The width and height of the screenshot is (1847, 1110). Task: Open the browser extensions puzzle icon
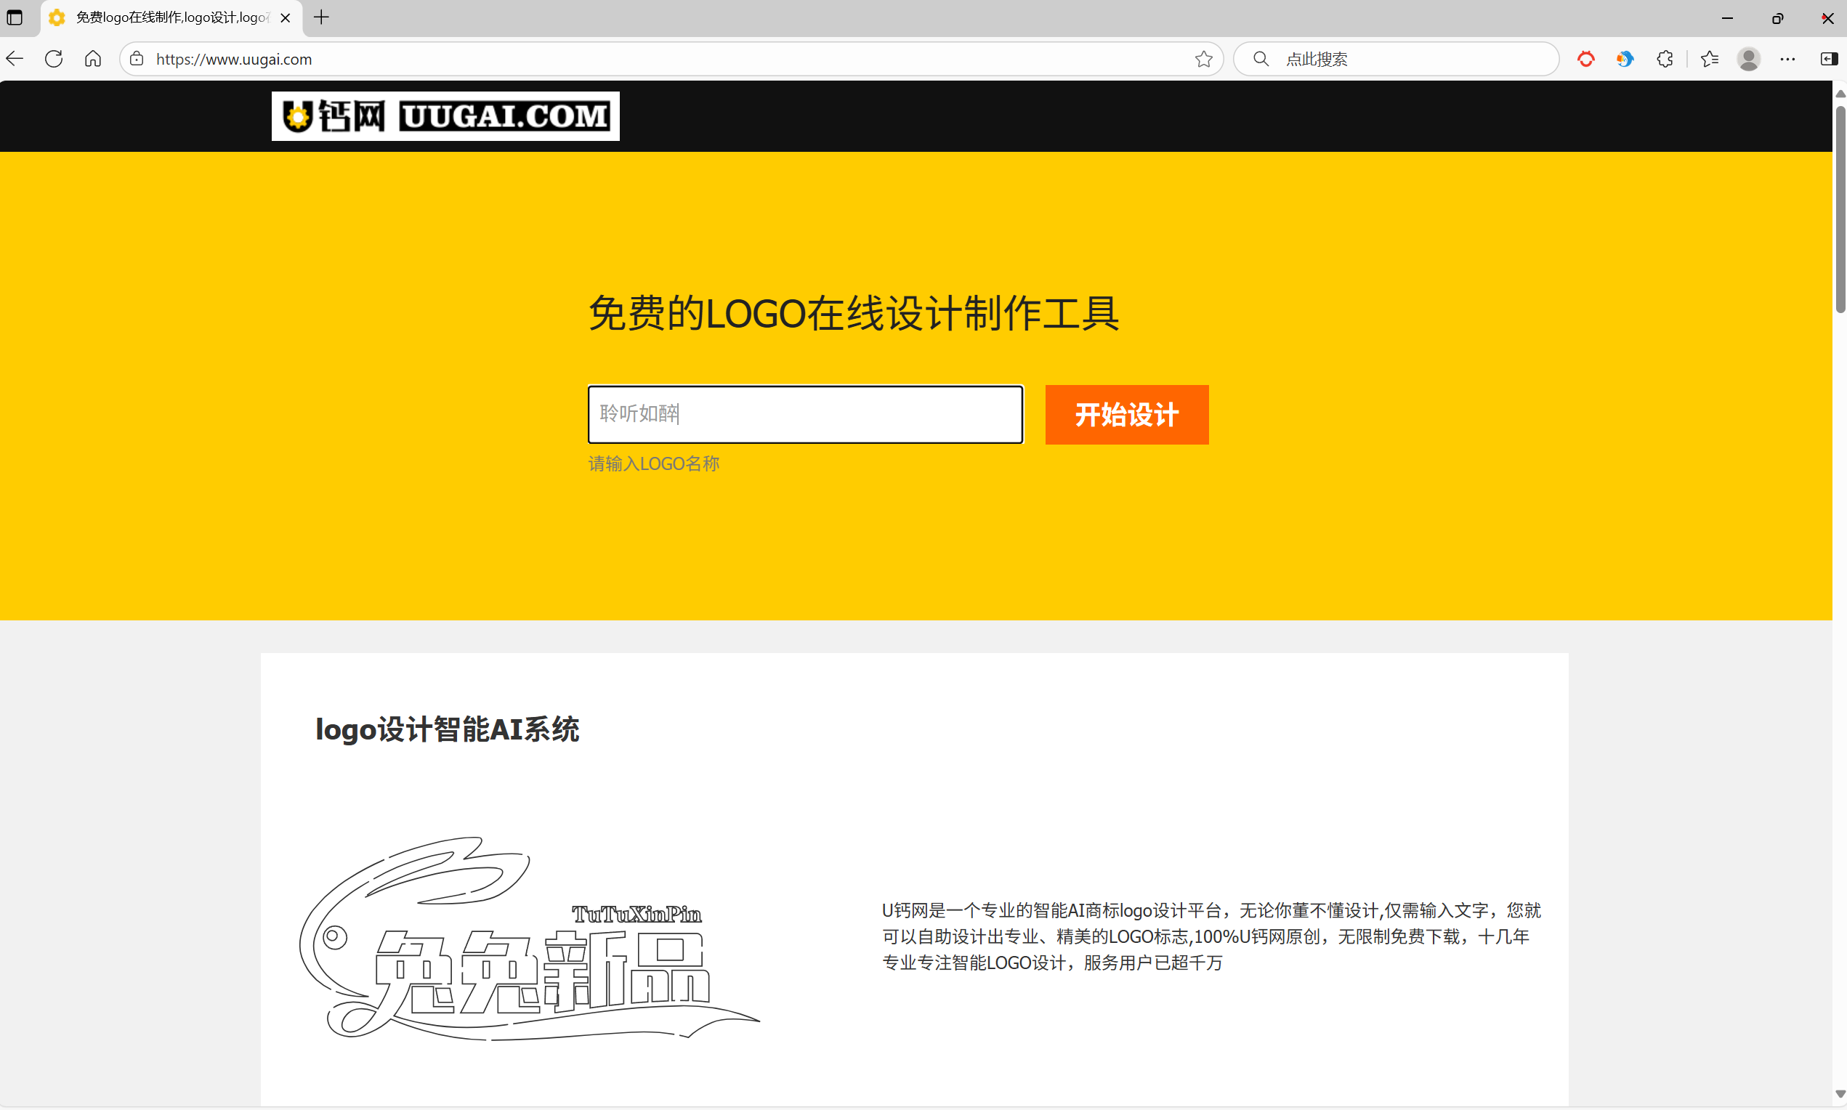pos(1665,59)
